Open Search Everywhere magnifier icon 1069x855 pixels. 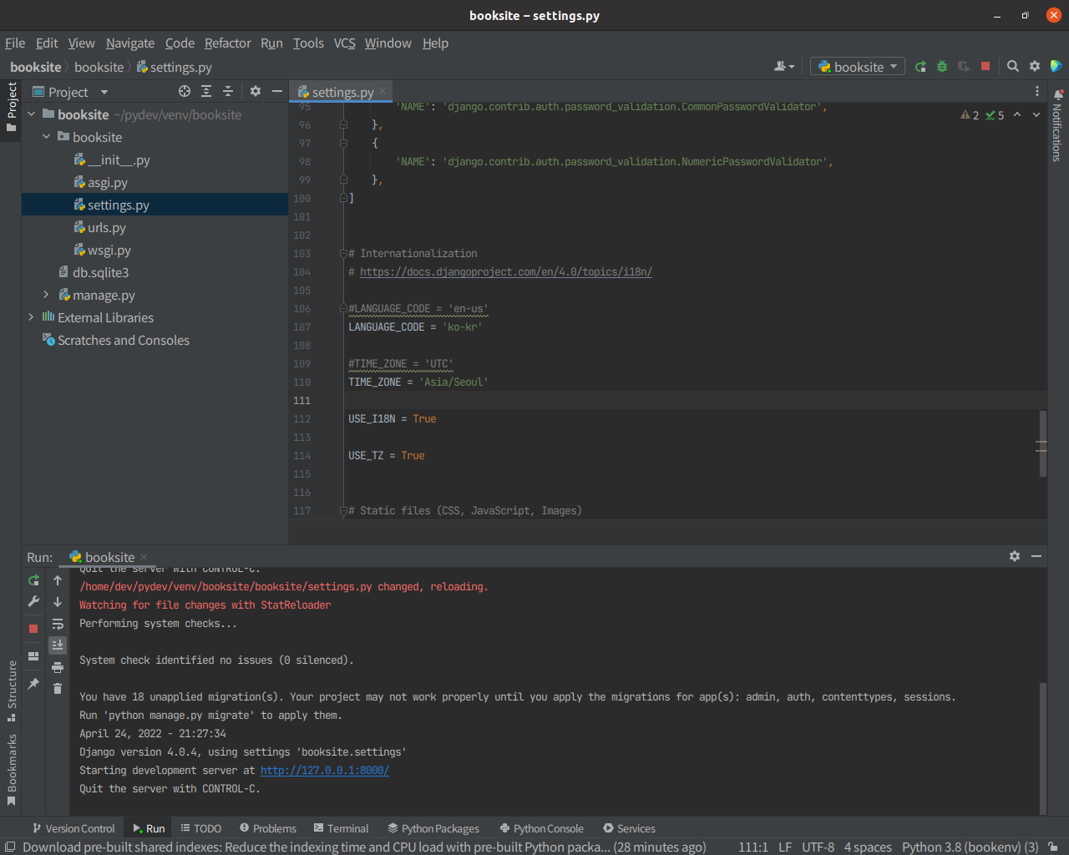coord(1013,66)
